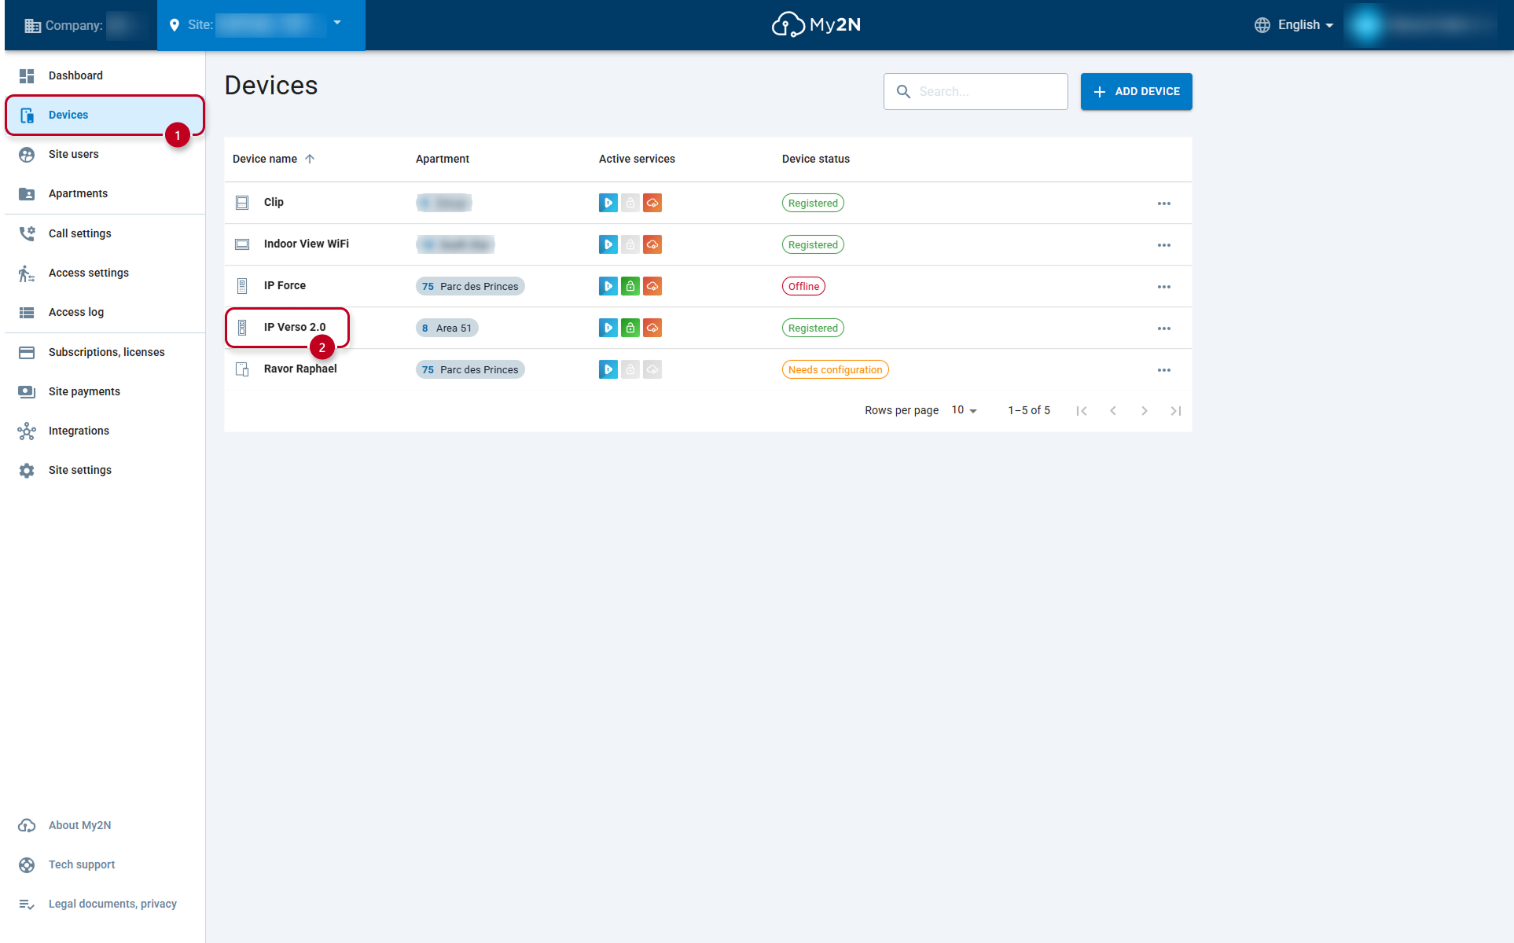Click the My2N cloud logo
1514x943 pixels.
pos(816,24)
